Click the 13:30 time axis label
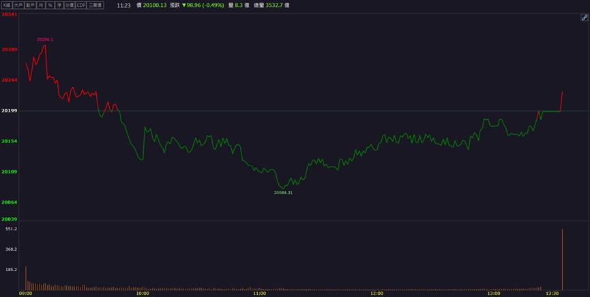This screenshot has height=297, width=590. tap(552, 293)
